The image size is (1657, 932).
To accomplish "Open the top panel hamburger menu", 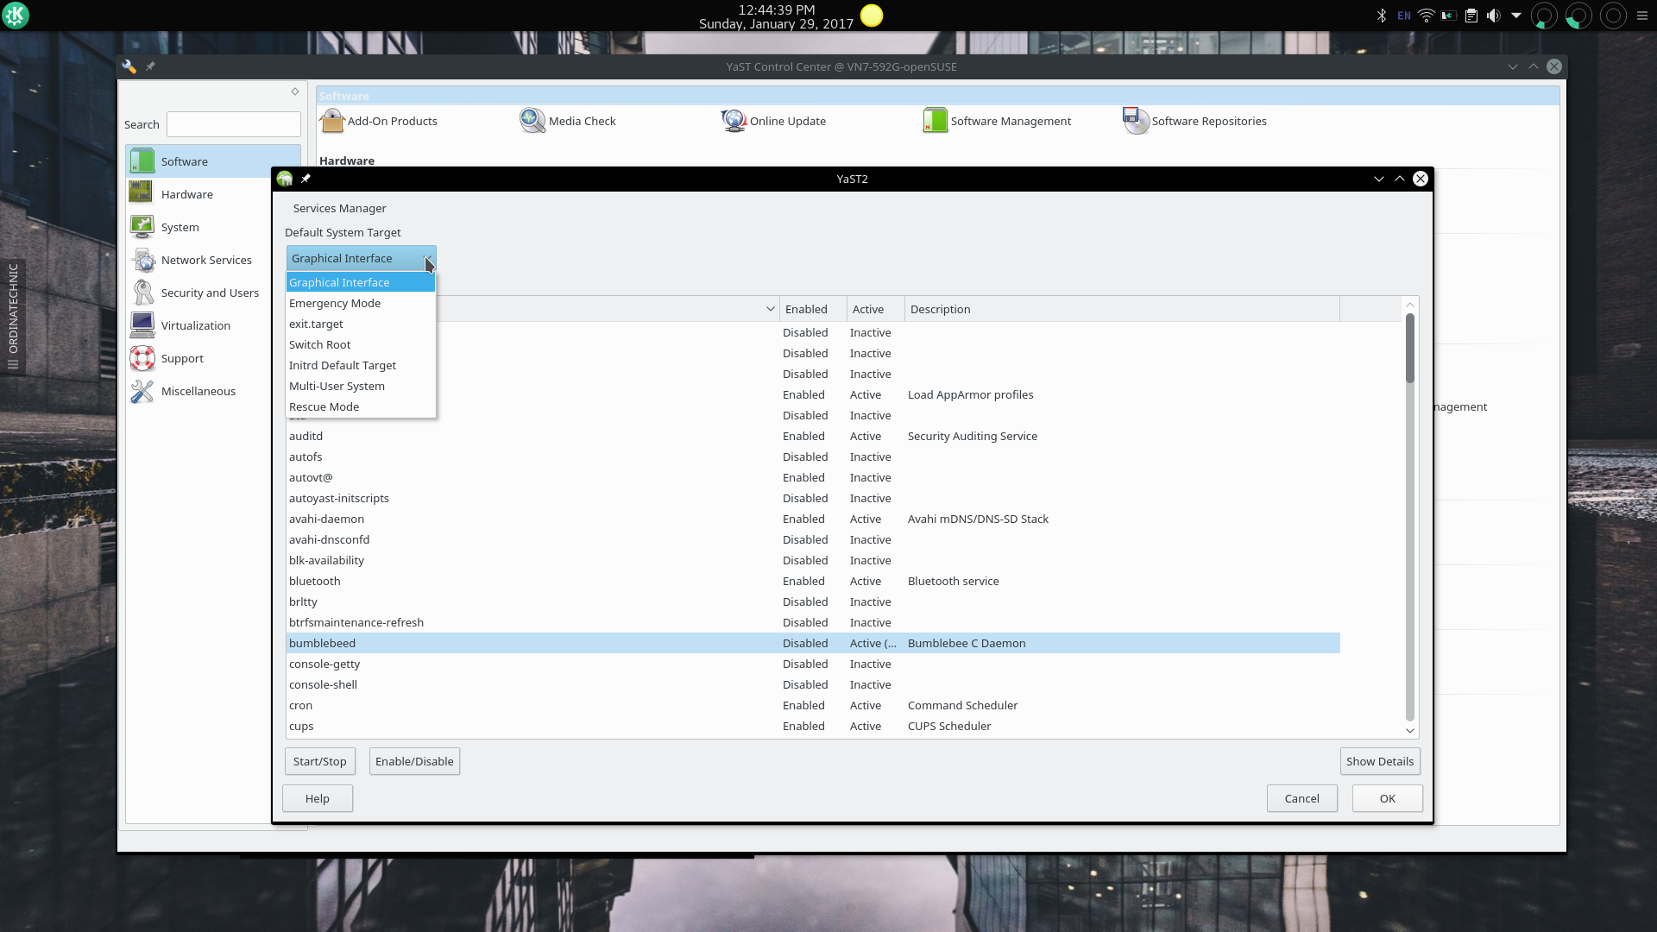I will click(x=1642, y=16).
